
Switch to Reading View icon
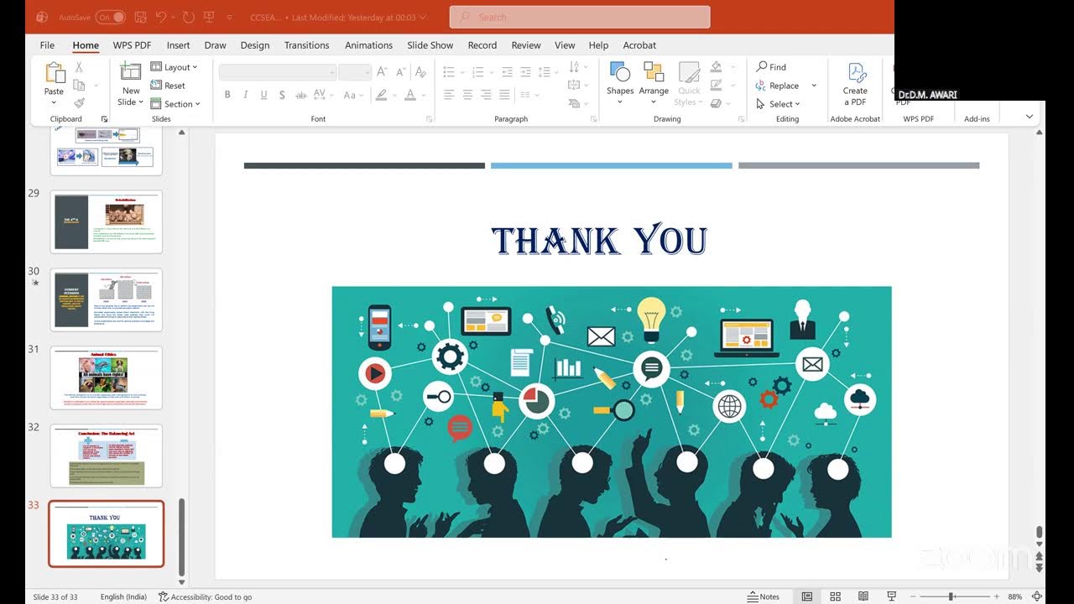click(x=863, y=596)
